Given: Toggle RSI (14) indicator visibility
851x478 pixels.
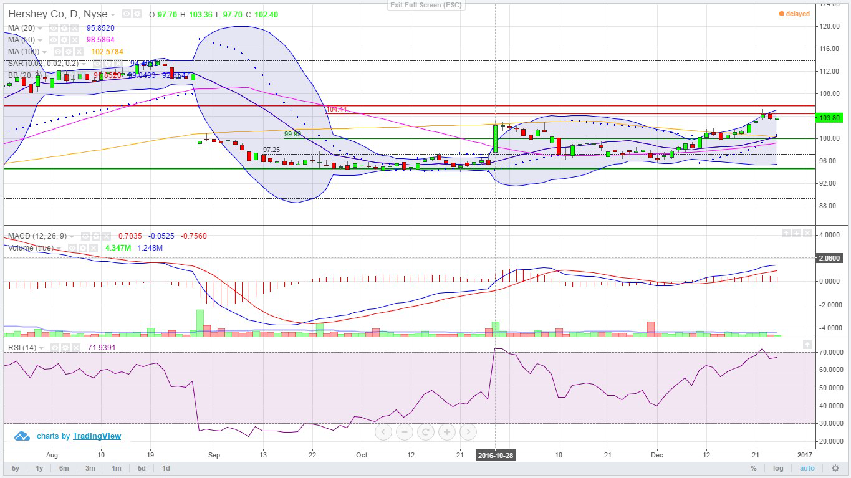Looking at the screenshot, I should coord(55,348).
